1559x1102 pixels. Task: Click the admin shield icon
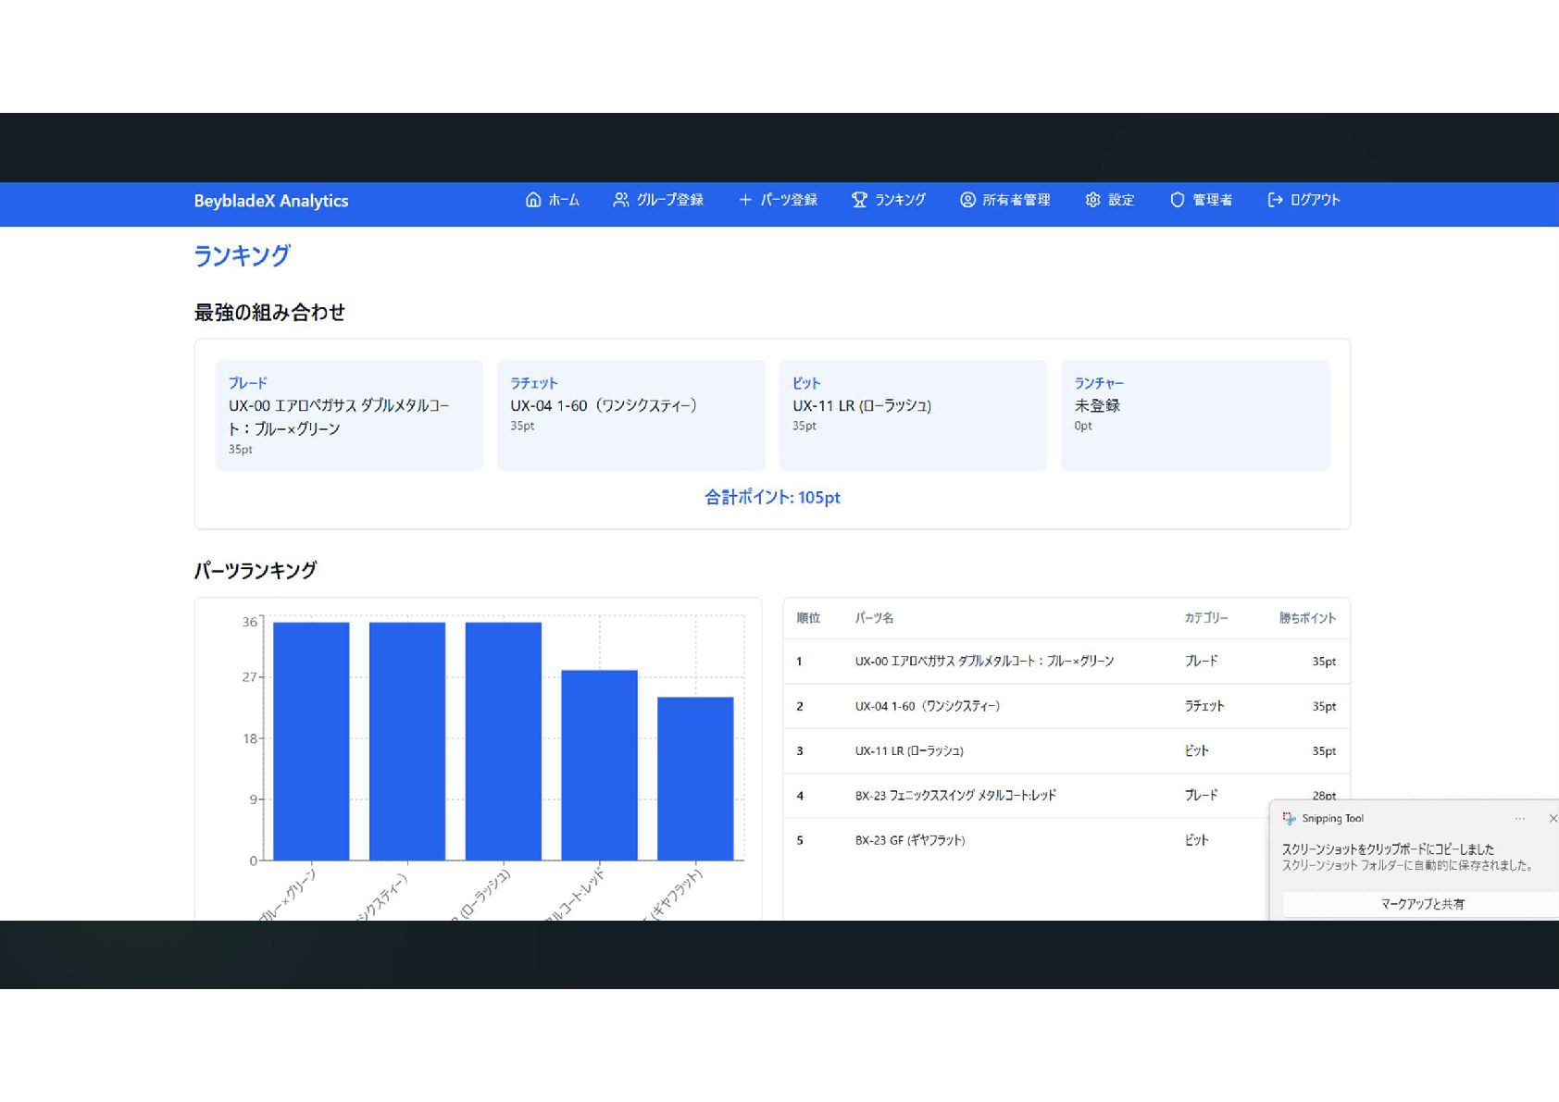(x=1178, y=200)
